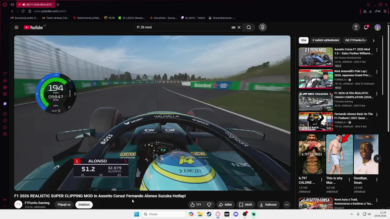Click the Windows Start button
Screen dimensions: 390x219
pyautogui.click(x=136, y=214)
